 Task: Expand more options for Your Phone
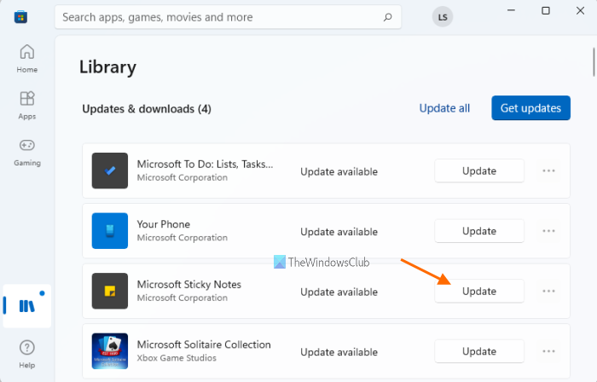coord(549,231)
